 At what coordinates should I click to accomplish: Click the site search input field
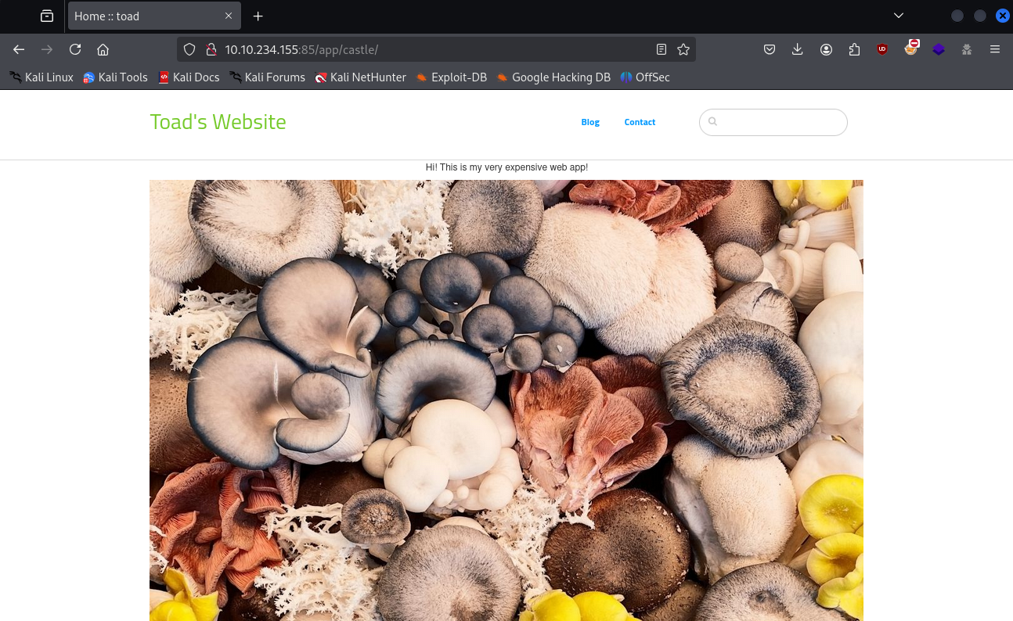tap(773, 122)
